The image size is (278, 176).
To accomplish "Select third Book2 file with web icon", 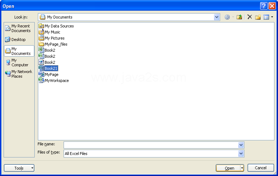I will click(41, 62).
